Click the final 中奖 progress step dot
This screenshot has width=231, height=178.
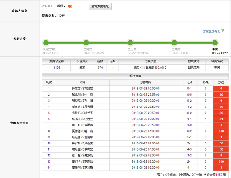tap(215, 43)
